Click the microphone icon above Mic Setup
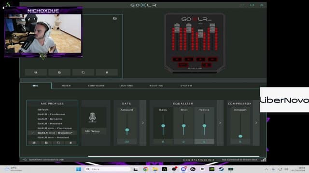 tap(92, 117)
